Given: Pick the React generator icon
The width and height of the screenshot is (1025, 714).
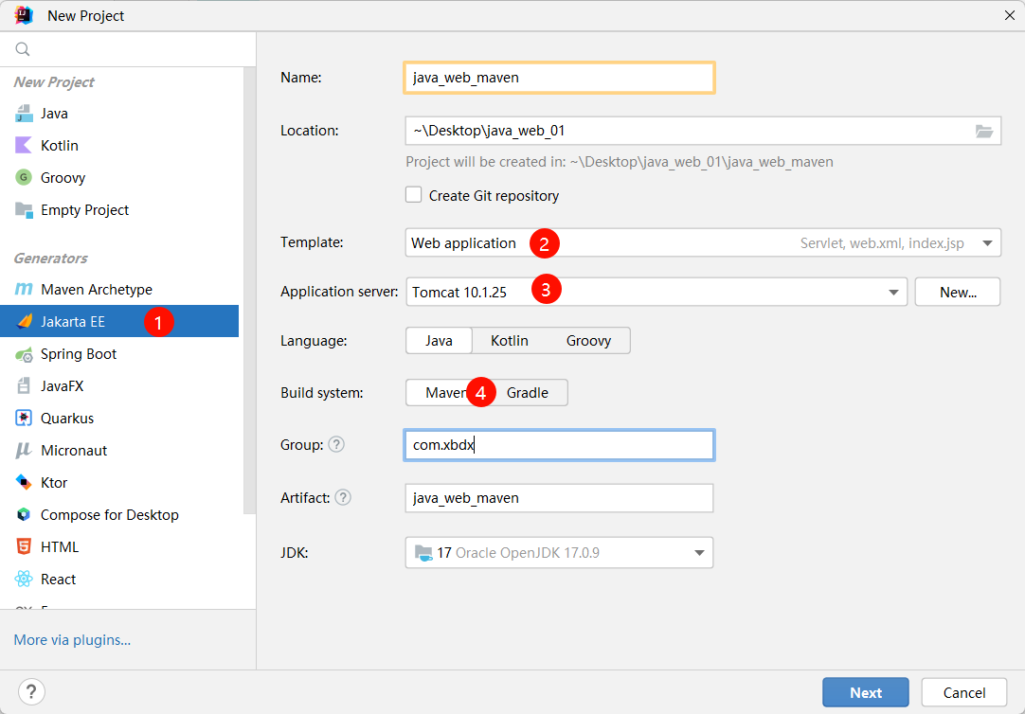Looking at the screenshot, I should [24, 579].
